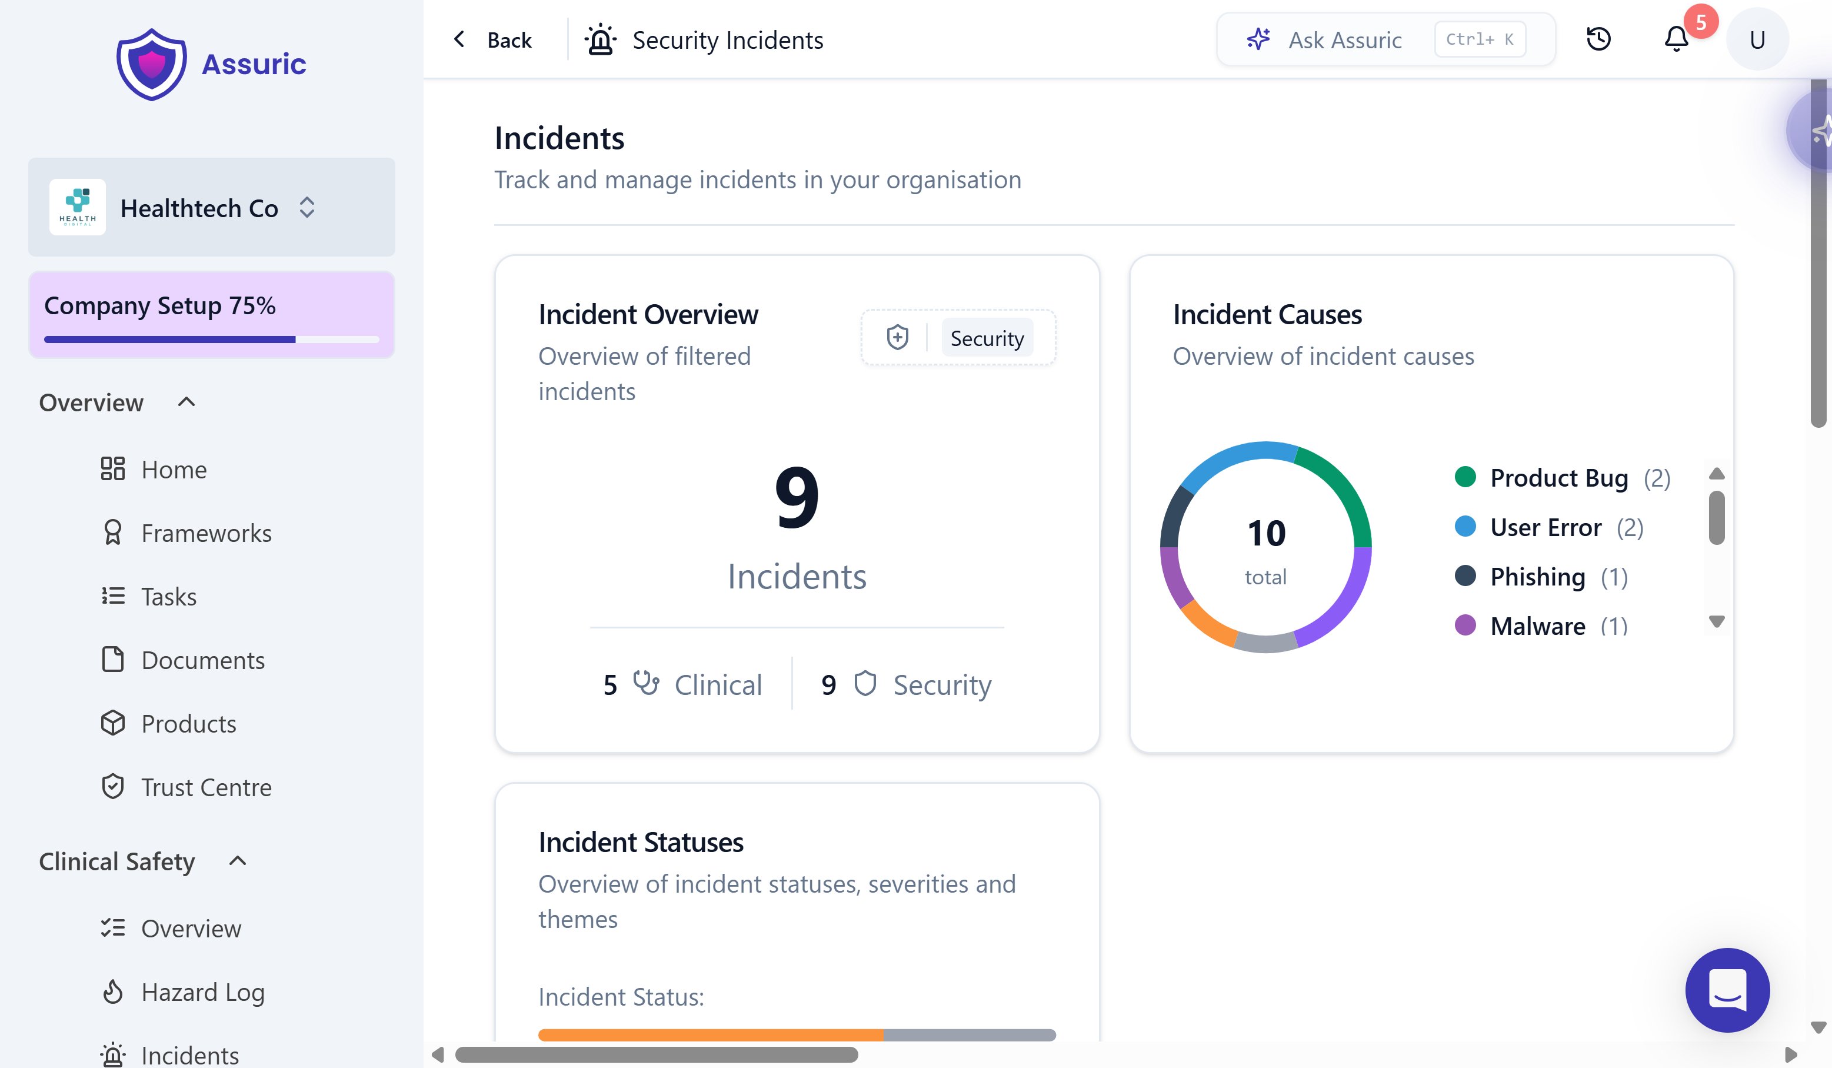
Task: Click the Security shield icon in overview
Action: pos(864,683)
